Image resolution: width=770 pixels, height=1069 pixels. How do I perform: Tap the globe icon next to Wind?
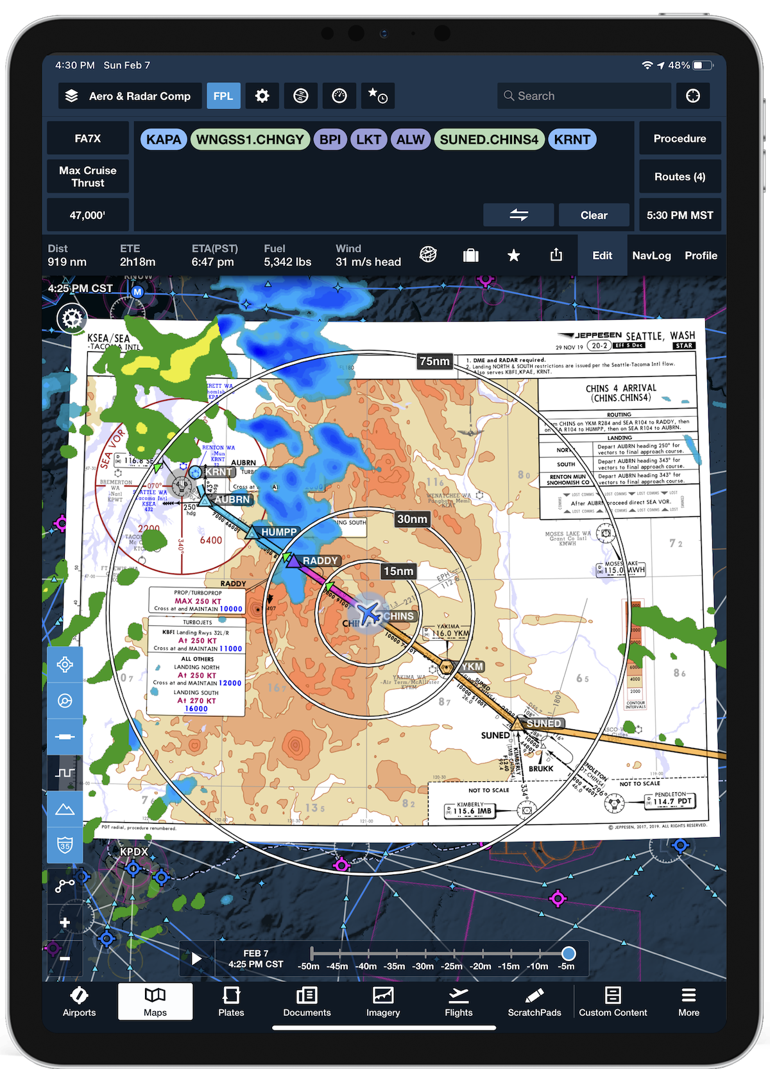point(428,255)
